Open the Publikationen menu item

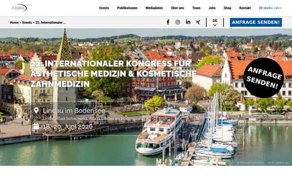click(x=127, y=8)
